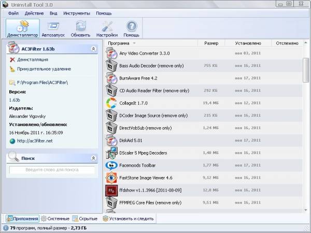Click the CollageIt 1.7.0 colorful ring icon
This screenshot has height=233, width=311.
pos(111,103)
